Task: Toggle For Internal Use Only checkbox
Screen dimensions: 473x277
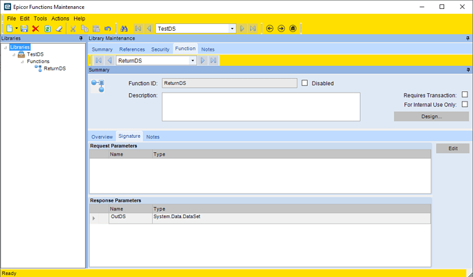Action: (465, 104)
